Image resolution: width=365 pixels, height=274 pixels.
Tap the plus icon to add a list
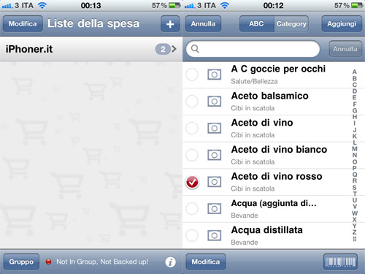[x=170, y=24]
